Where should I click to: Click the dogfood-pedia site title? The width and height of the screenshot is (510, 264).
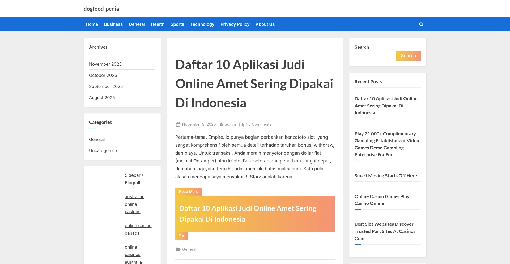[x=101, y=9]
